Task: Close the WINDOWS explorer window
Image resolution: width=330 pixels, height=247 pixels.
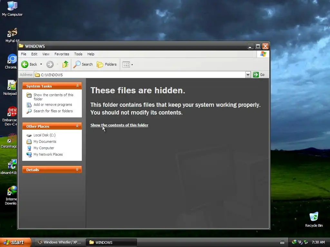Action: (x=266, y=46)
